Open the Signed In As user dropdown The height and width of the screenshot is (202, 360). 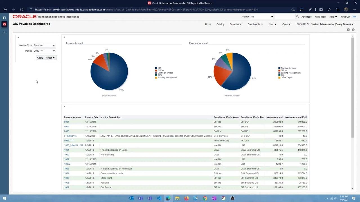[x=332, y=24]
